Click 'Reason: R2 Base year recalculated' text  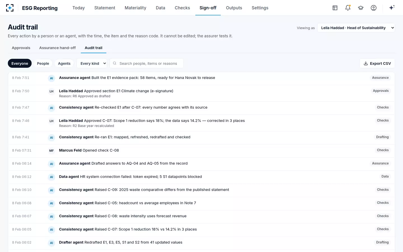pyautogui.click(x=86, y=126)
